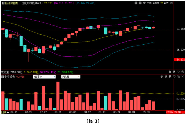Click the heart icon in the 多空资金 panel
Viewport: 186px width, 127px height.
(174, 77)
